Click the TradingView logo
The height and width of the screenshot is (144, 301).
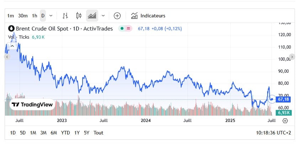(x=32, y=105)
